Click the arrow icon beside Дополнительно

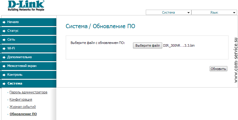point(4,57)
